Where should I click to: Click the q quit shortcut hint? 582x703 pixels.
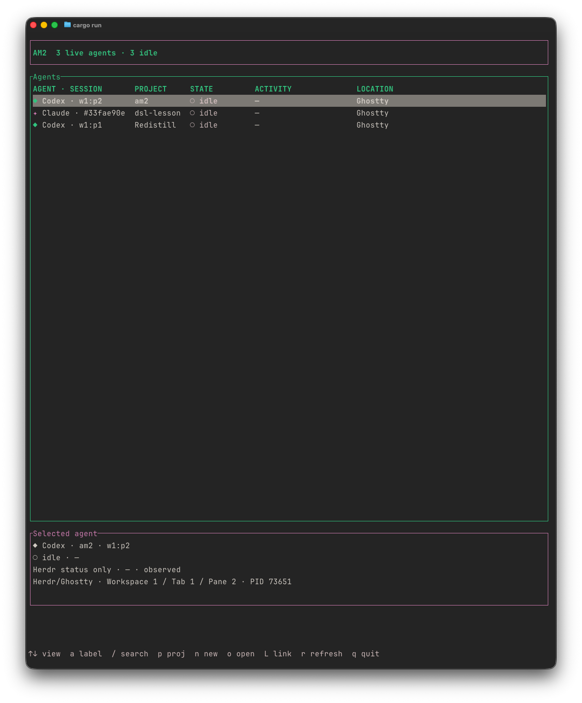point(366,654)
